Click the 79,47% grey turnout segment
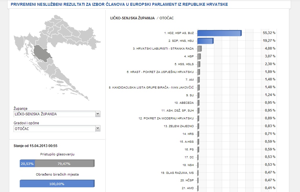 [x=65, y=164]
